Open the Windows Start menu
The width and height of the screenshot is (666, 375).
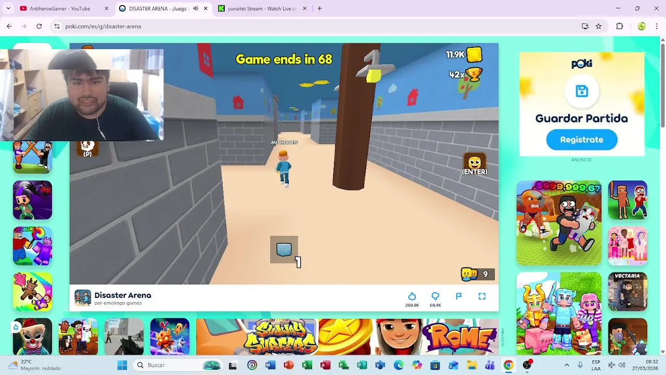122,365
